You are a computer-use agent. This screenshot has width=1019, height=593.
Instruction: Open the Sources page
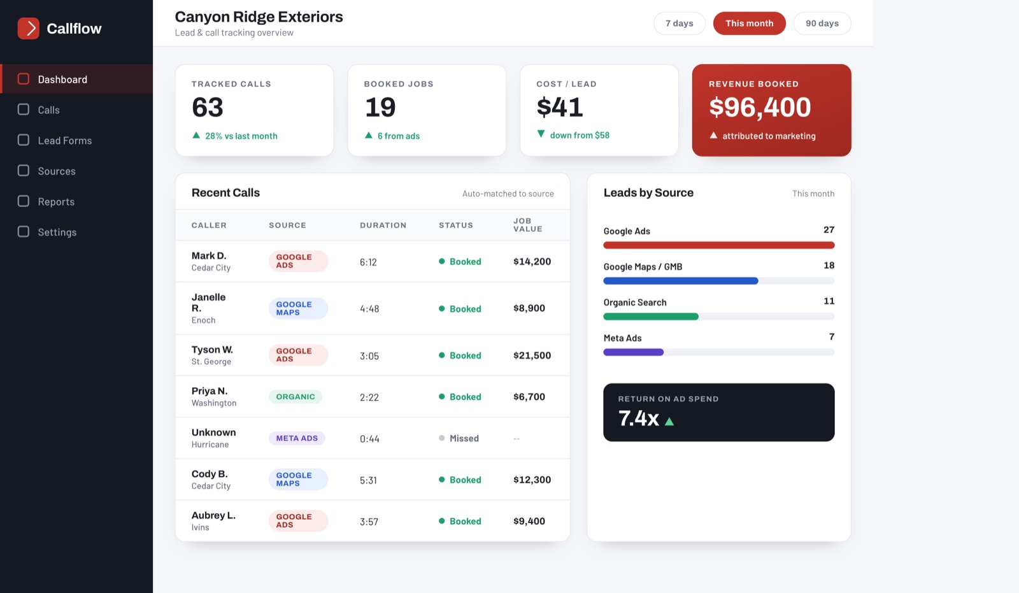76,171
